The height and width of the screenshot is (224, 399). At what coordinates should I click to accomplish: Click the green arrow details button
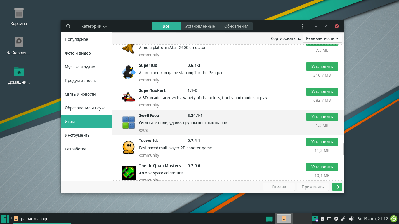[x=337, y=187]
